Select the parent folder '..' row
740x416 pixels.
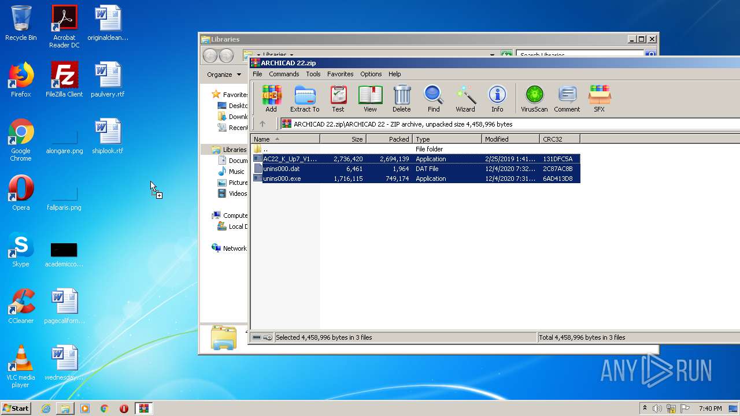[416, 149]
